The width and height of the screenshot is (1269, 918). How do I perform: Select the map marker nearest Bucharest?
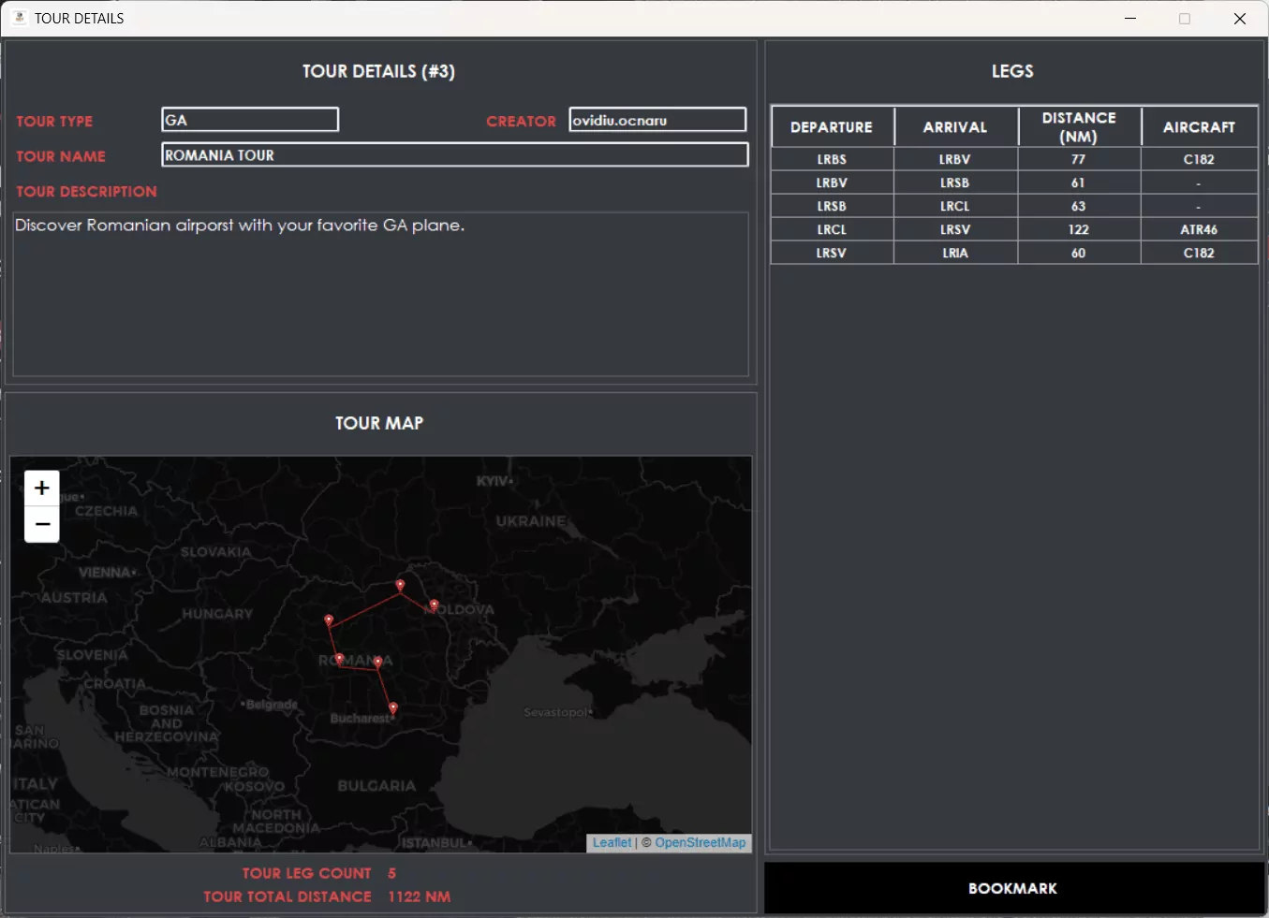tap(392, 708)
